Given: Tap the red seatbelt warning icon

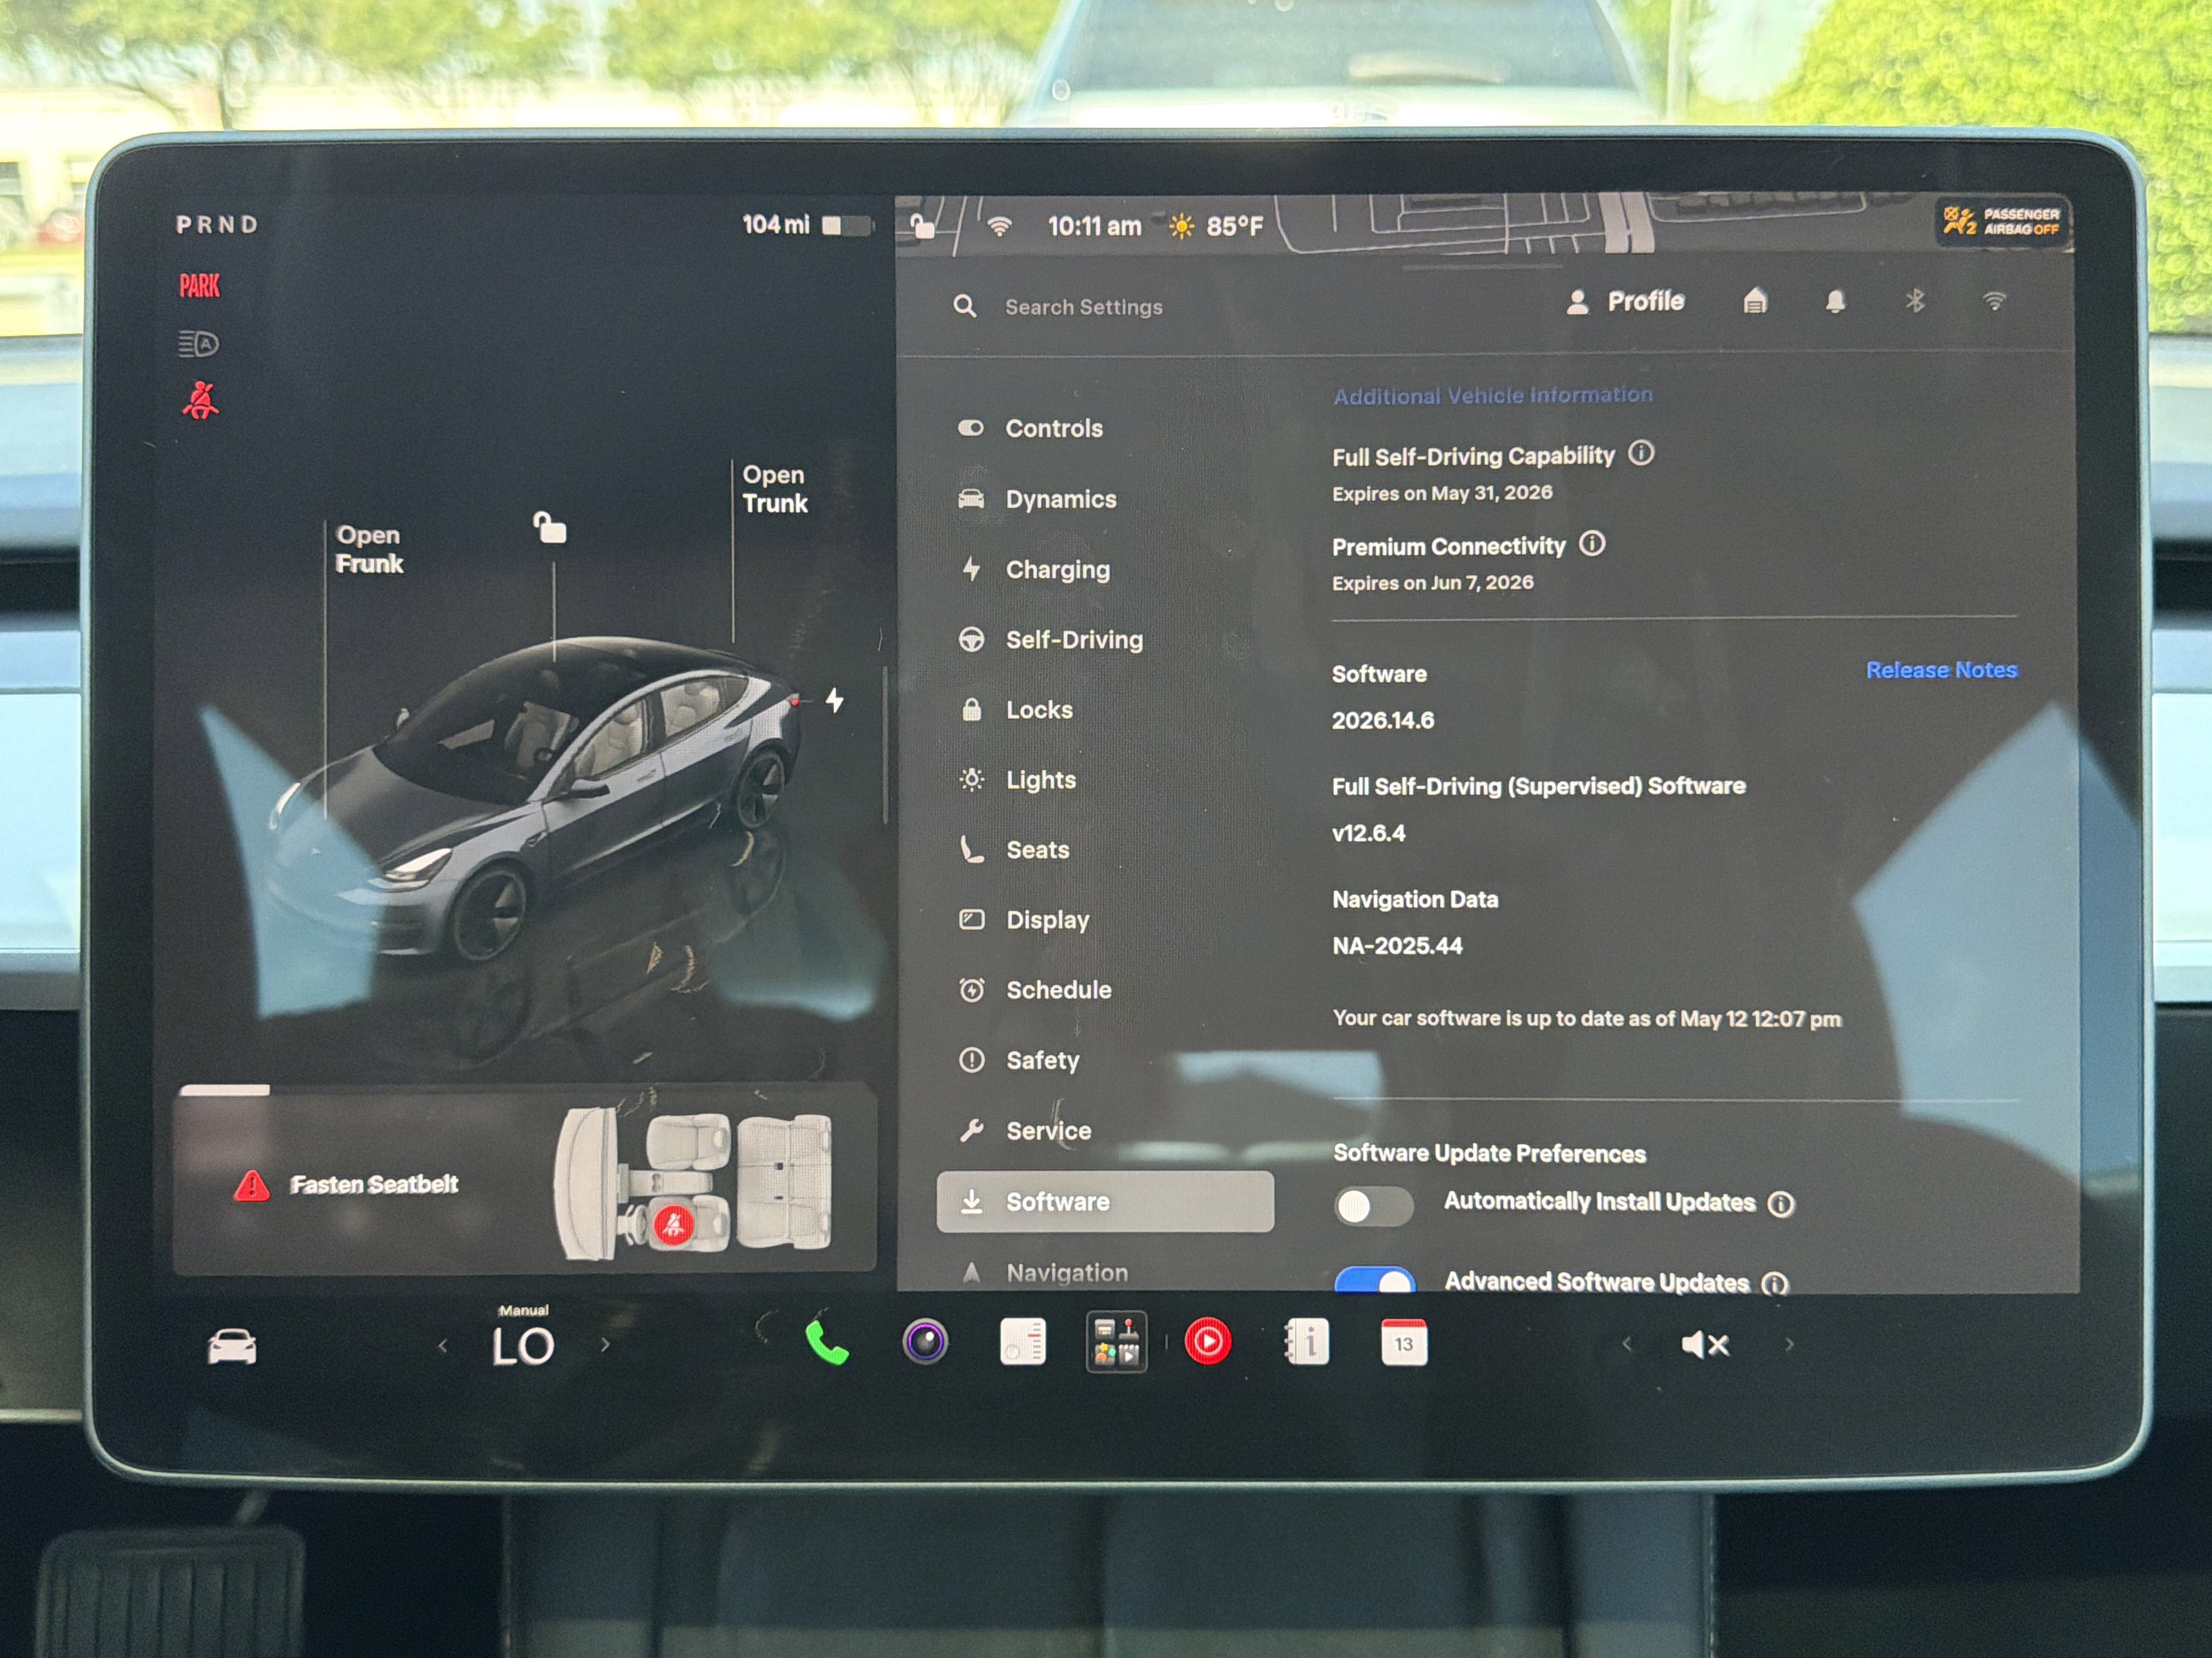Looking at the screenshot, I should point(200,400).
